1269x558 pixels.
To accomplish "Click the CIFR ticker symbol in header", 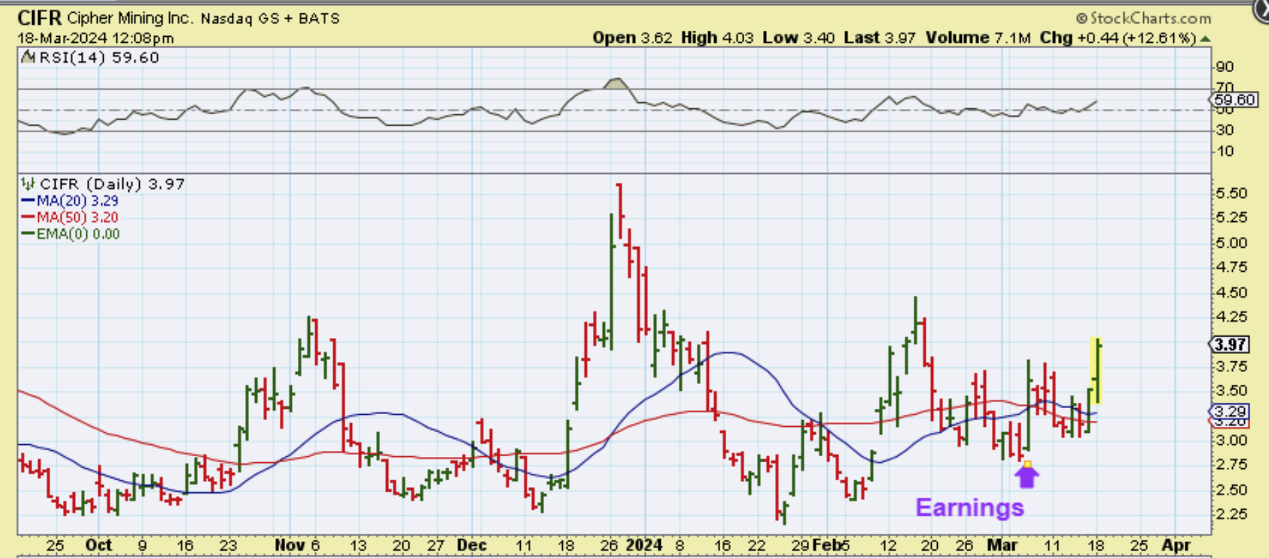I will coord(39,18).
